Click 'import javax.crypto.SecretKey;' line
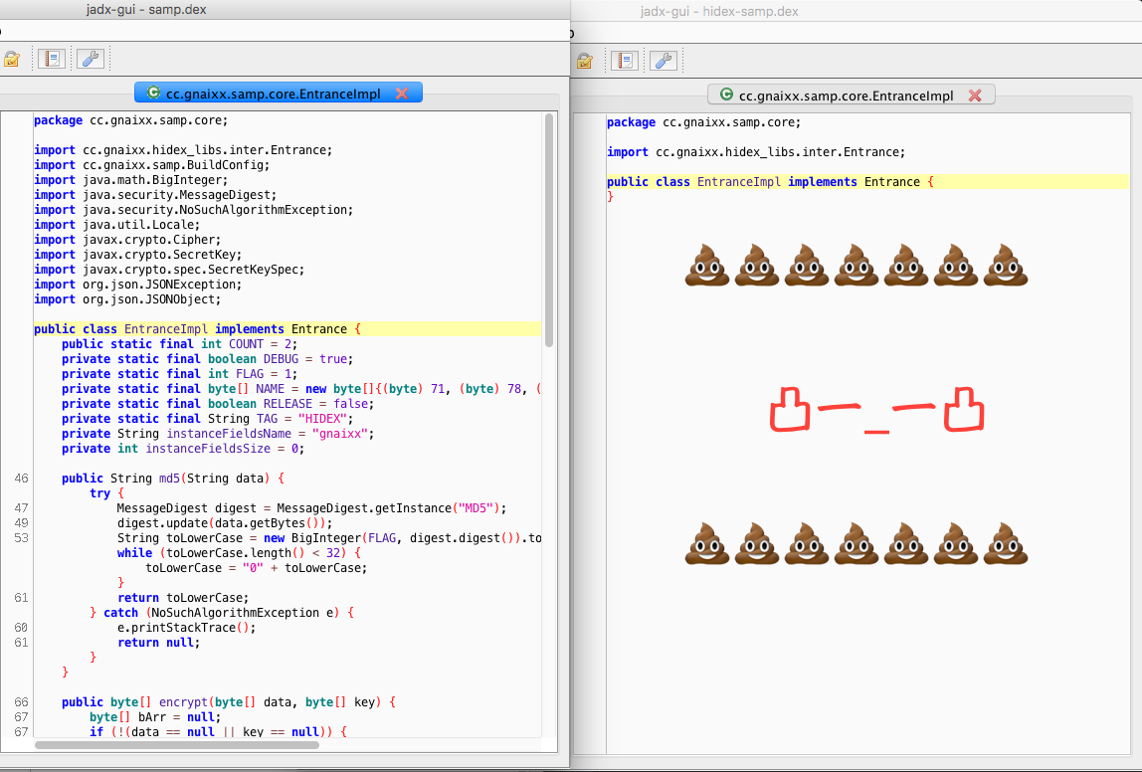Screen dimensions: 1142x772 coord(137,255)
